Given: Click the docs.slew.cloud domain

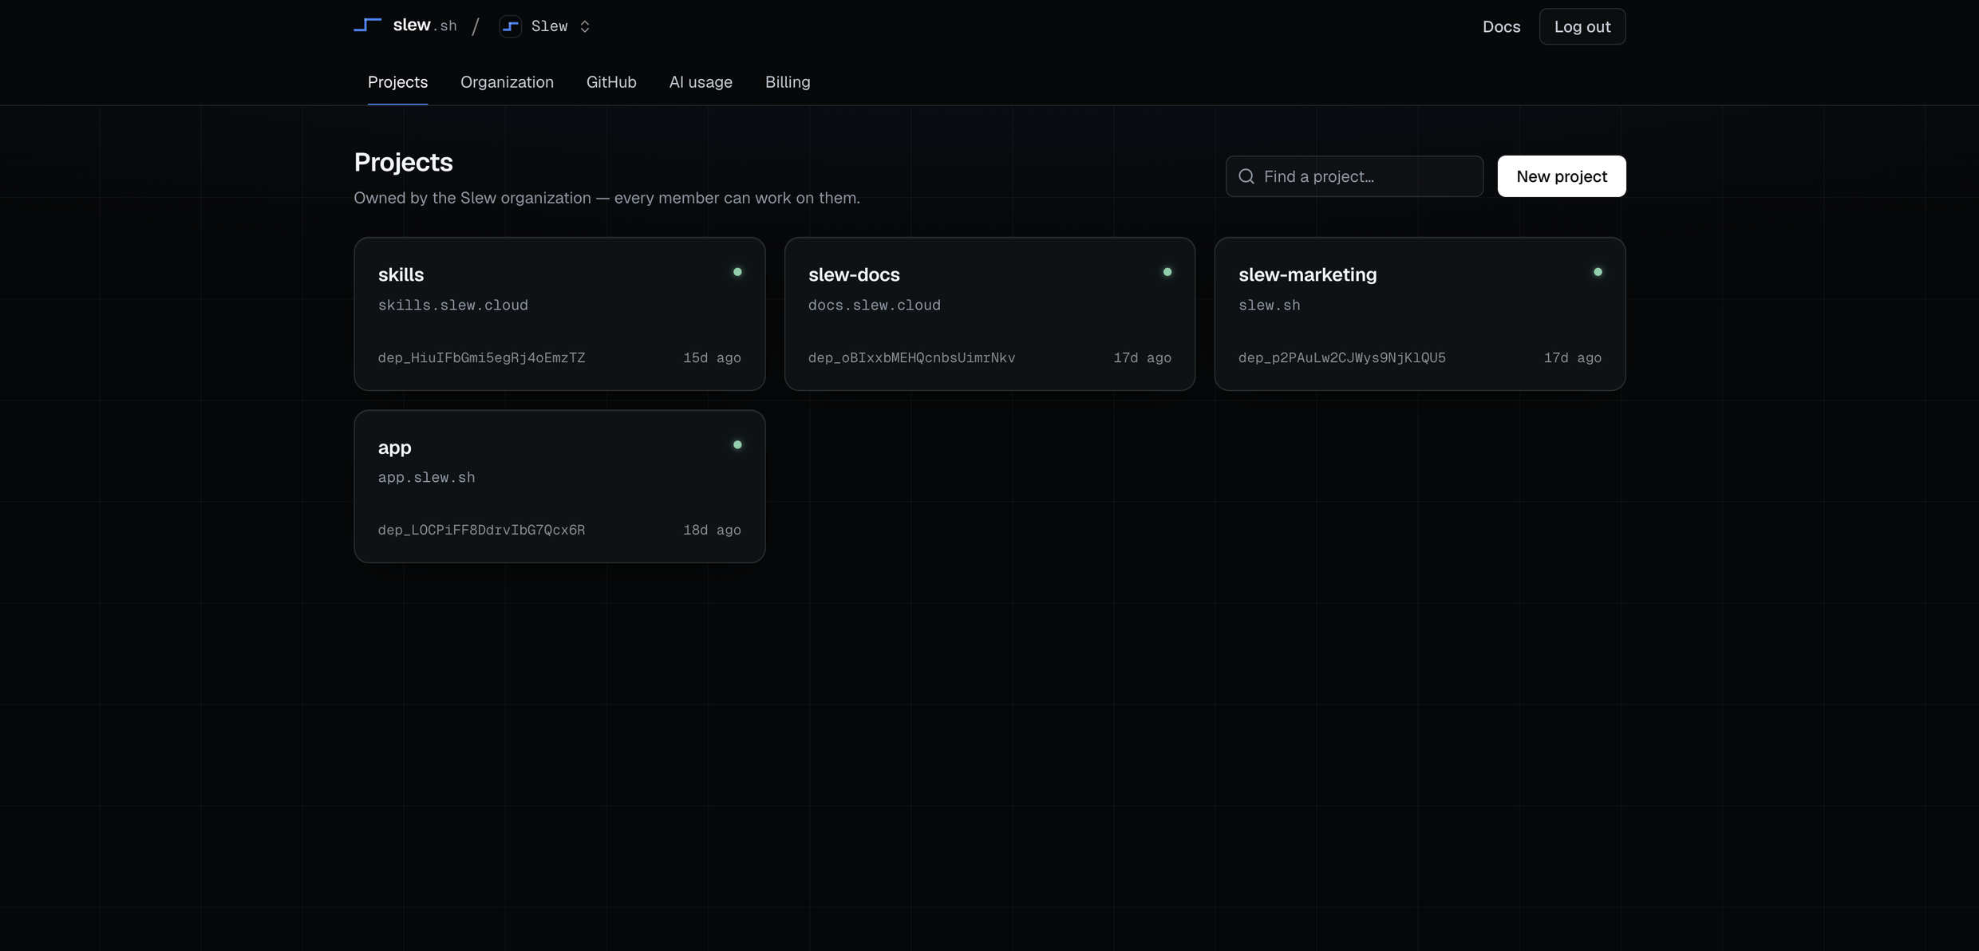Looking at the screenshot, I should (x=875, y=306).
